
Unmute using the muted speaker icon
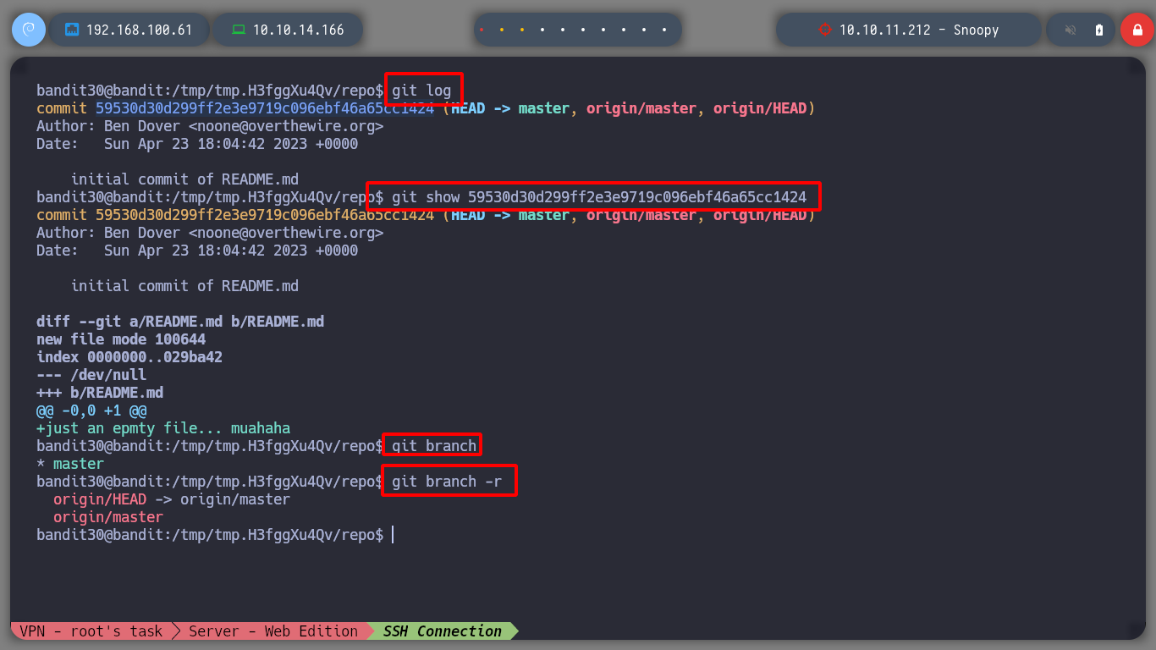1071,30
